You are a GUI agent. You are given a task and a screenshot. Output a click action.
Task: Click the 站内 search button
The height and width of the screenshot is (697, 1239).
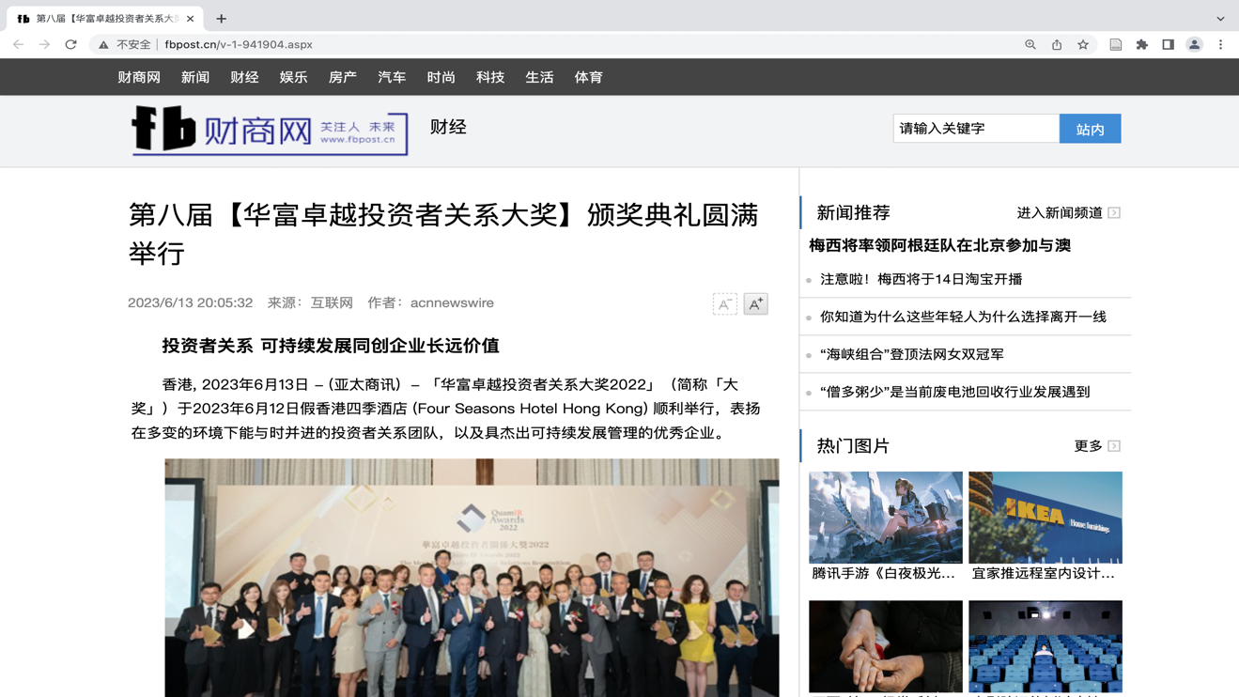pyautogui.click(x=1090, y=129)
